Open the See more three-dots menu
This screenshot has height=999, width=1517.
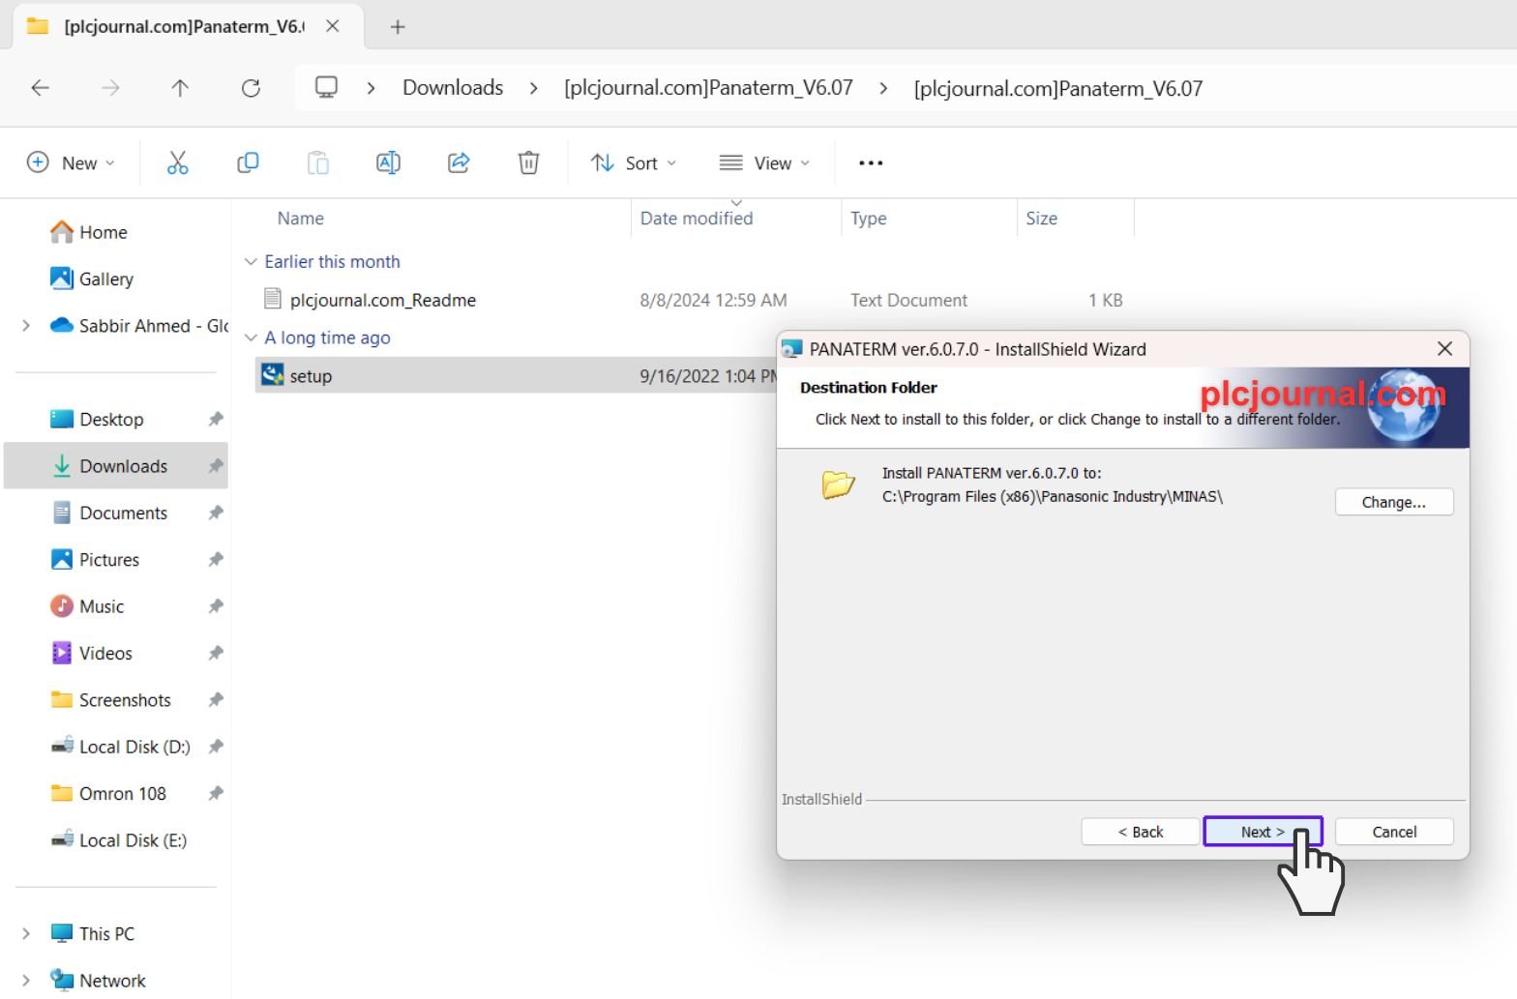click(871, 162)
